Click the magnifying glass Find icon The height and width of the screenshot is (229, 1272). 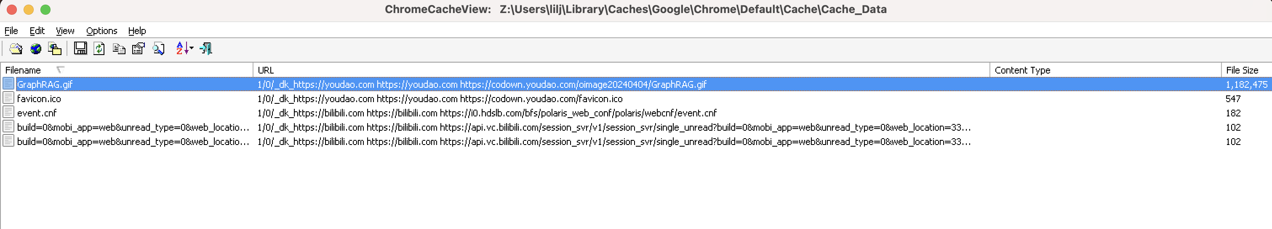tap(158, 48)
